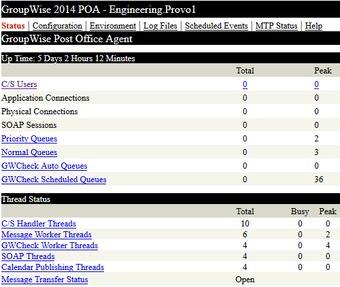Open the Status tab
This screenshot has height=287, width=340.
(x=13, y=26)
